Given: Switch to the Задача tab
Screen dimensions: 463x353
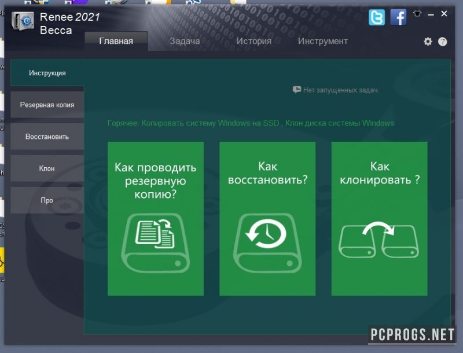Looking at the screenshot, I should click(x=185, y=41).
